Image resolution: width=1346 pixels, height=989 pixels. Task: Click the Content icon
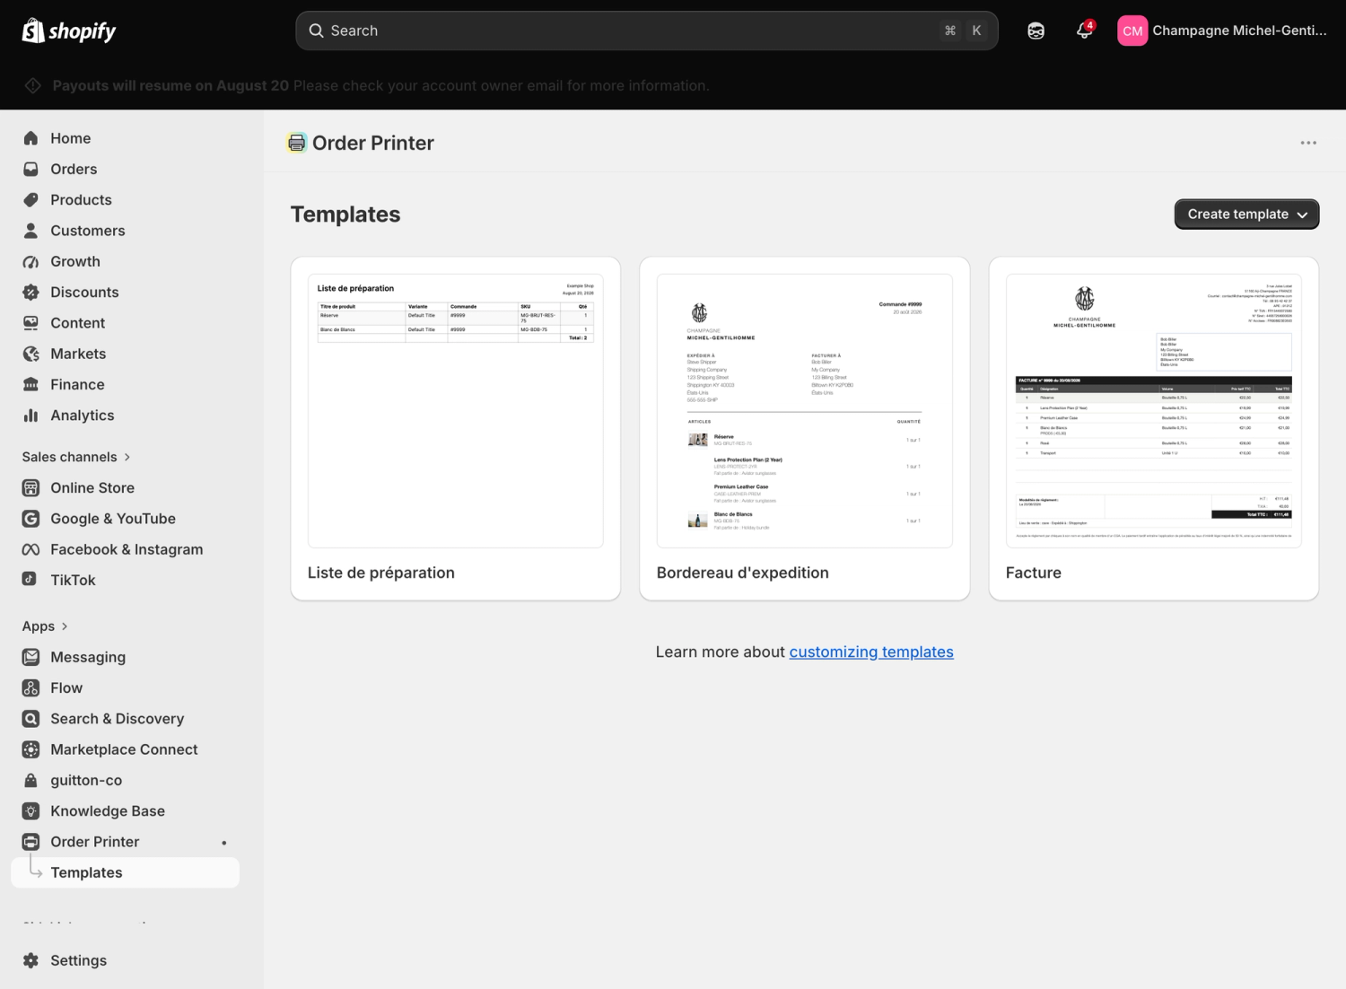point(31,323)
